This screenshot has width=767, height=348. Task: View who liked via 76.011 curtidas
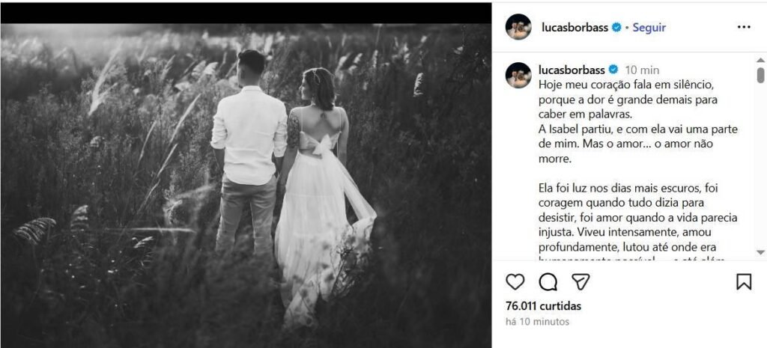pyautogui.click(x=544, y=306)
